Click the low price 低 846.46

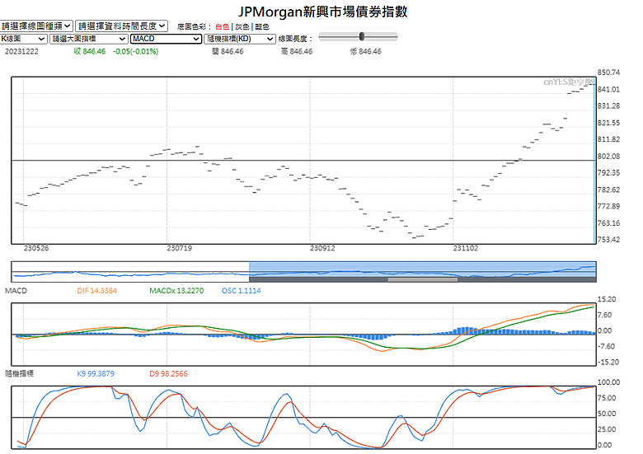(365, 52)
